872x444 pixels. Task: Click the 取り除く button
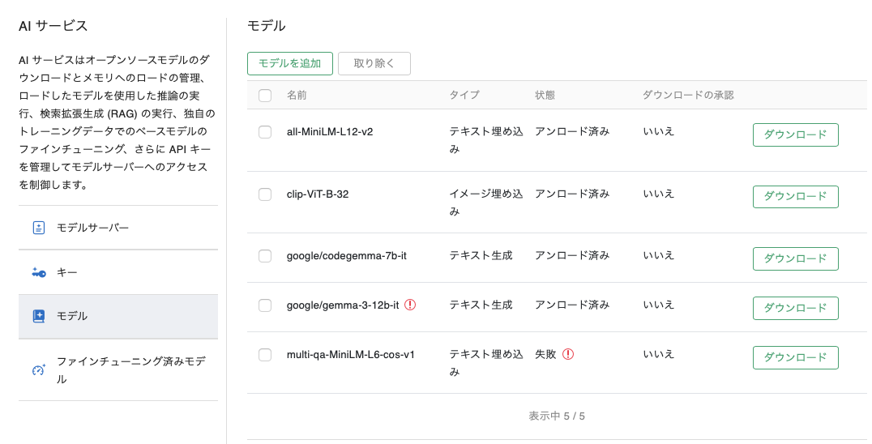click(374, 63)
